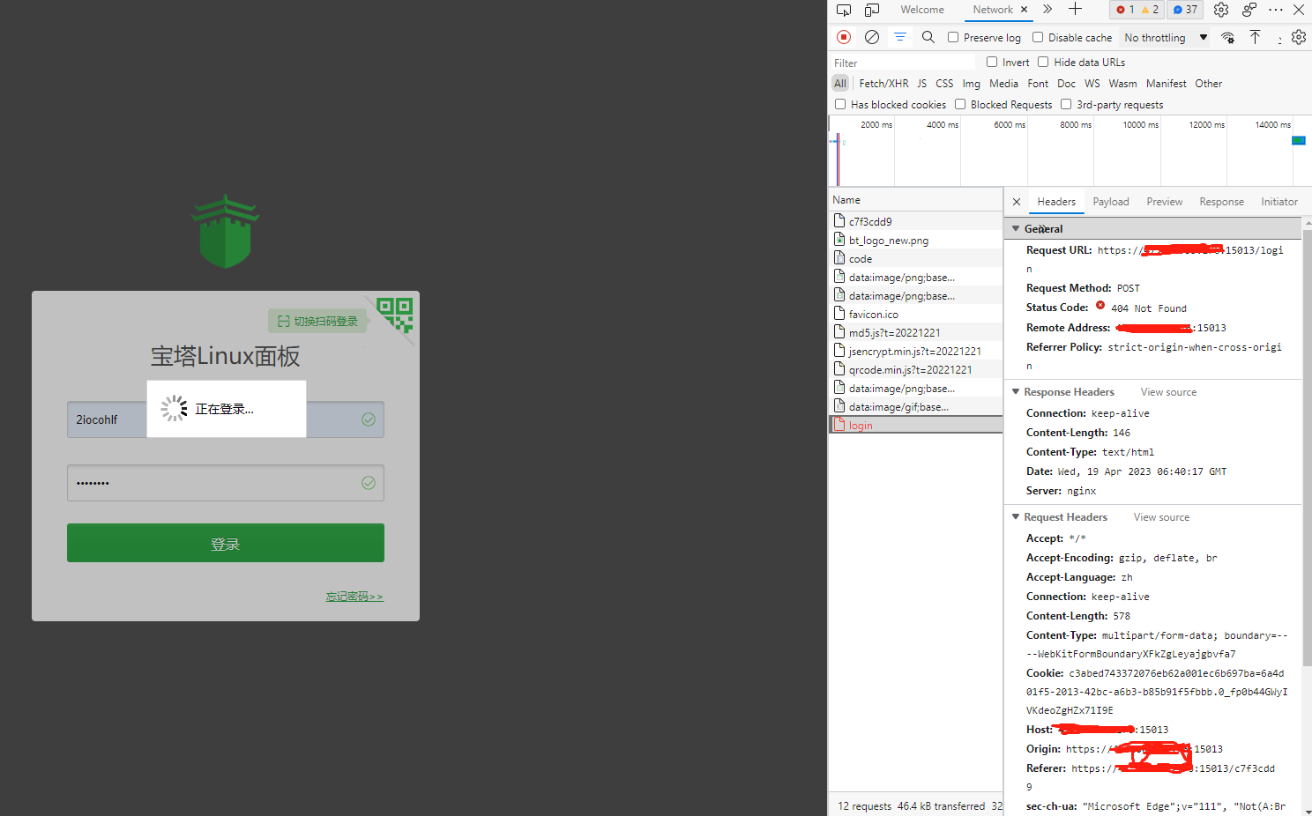
Task: View source of Request Headers
Action: click(1161, 517)
